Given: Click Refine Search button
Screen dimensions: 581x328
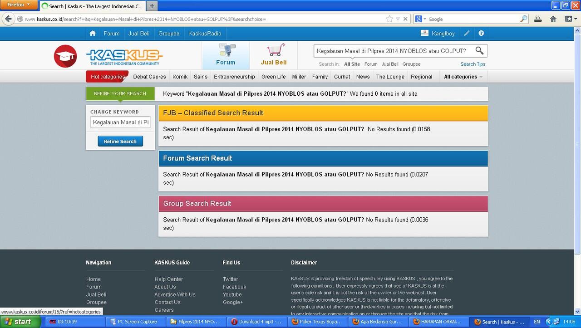Looking at the screenshot, I should (x=120, y=141).
